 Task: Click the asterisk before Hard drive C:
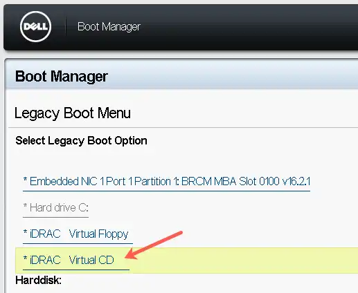(25, 206)
